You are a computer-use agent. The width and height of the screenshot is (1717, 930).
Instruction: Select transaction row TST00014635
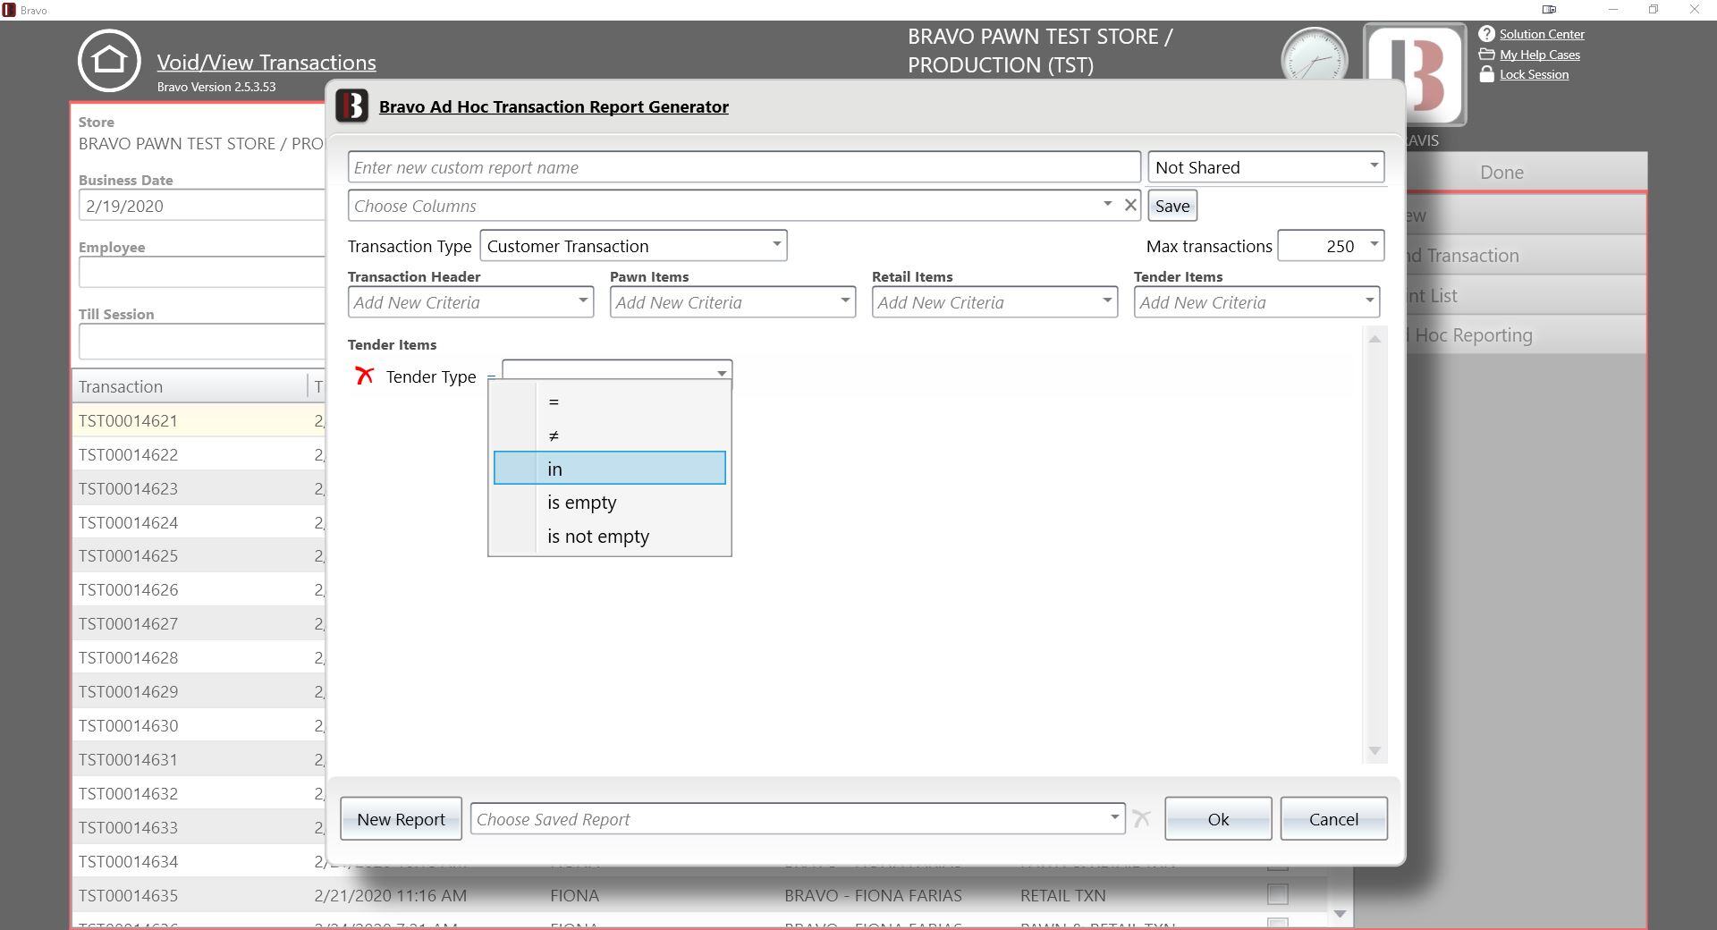(x=699, y=895)
